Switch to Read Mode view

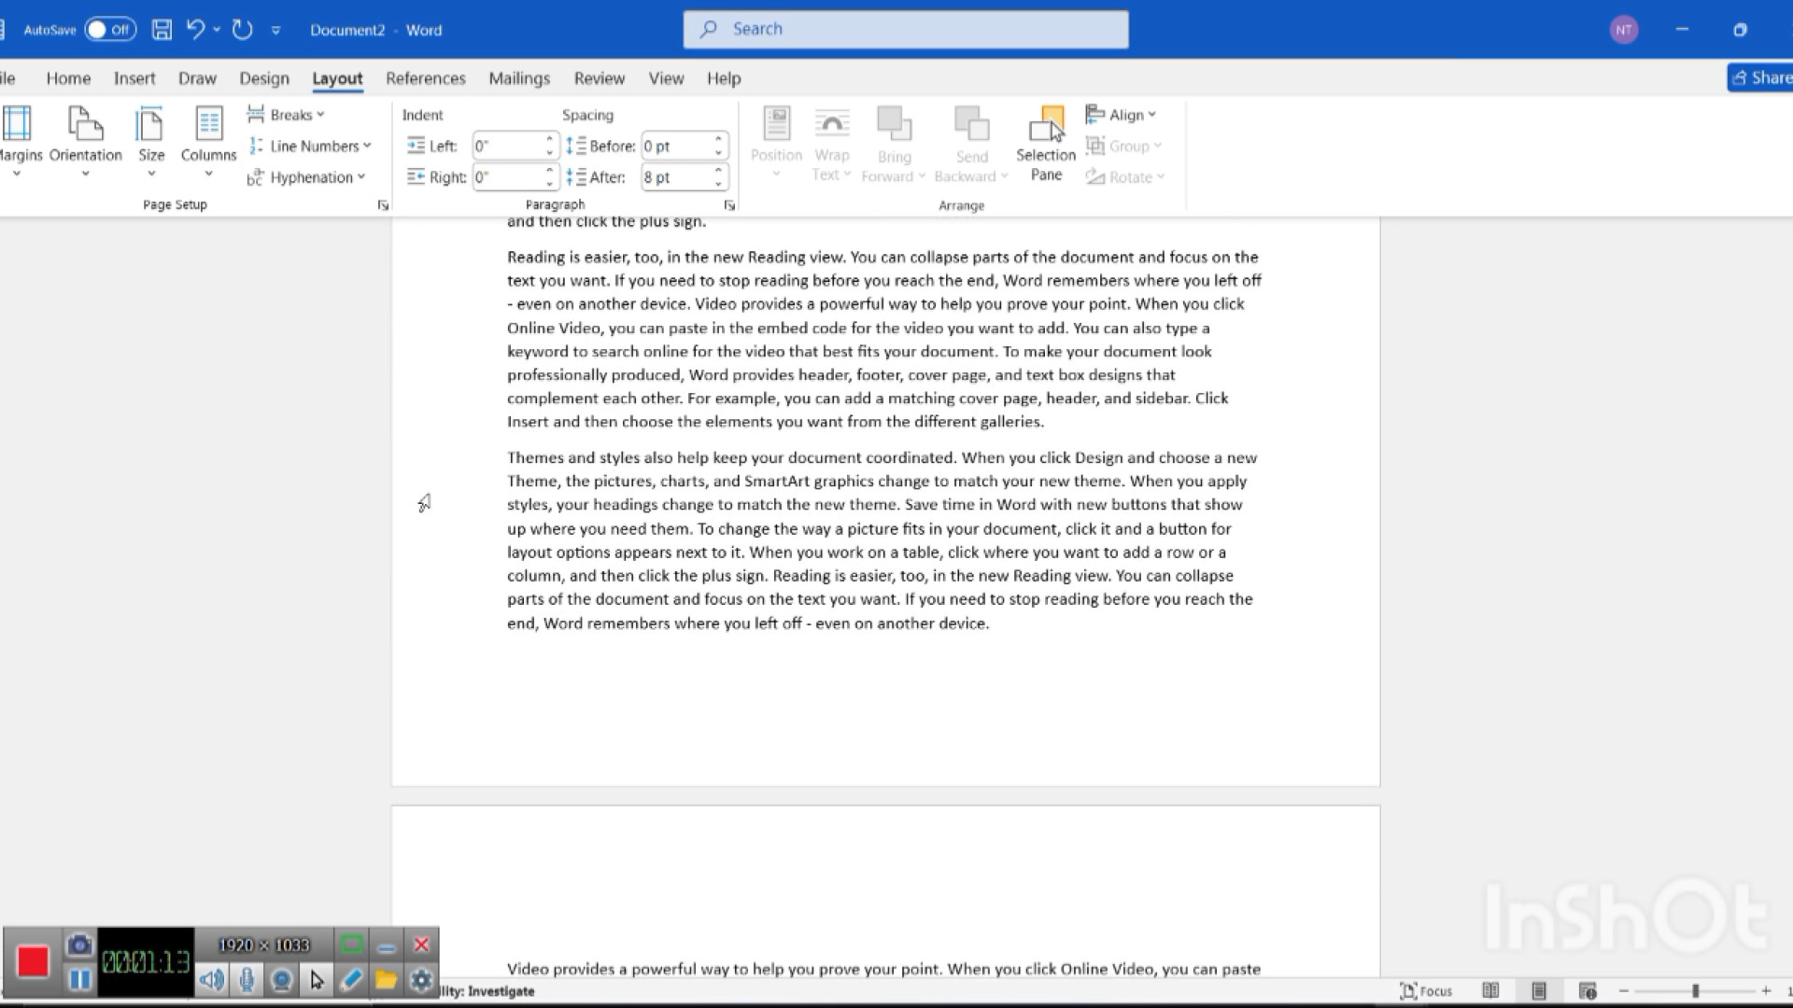click(1491, 991)
